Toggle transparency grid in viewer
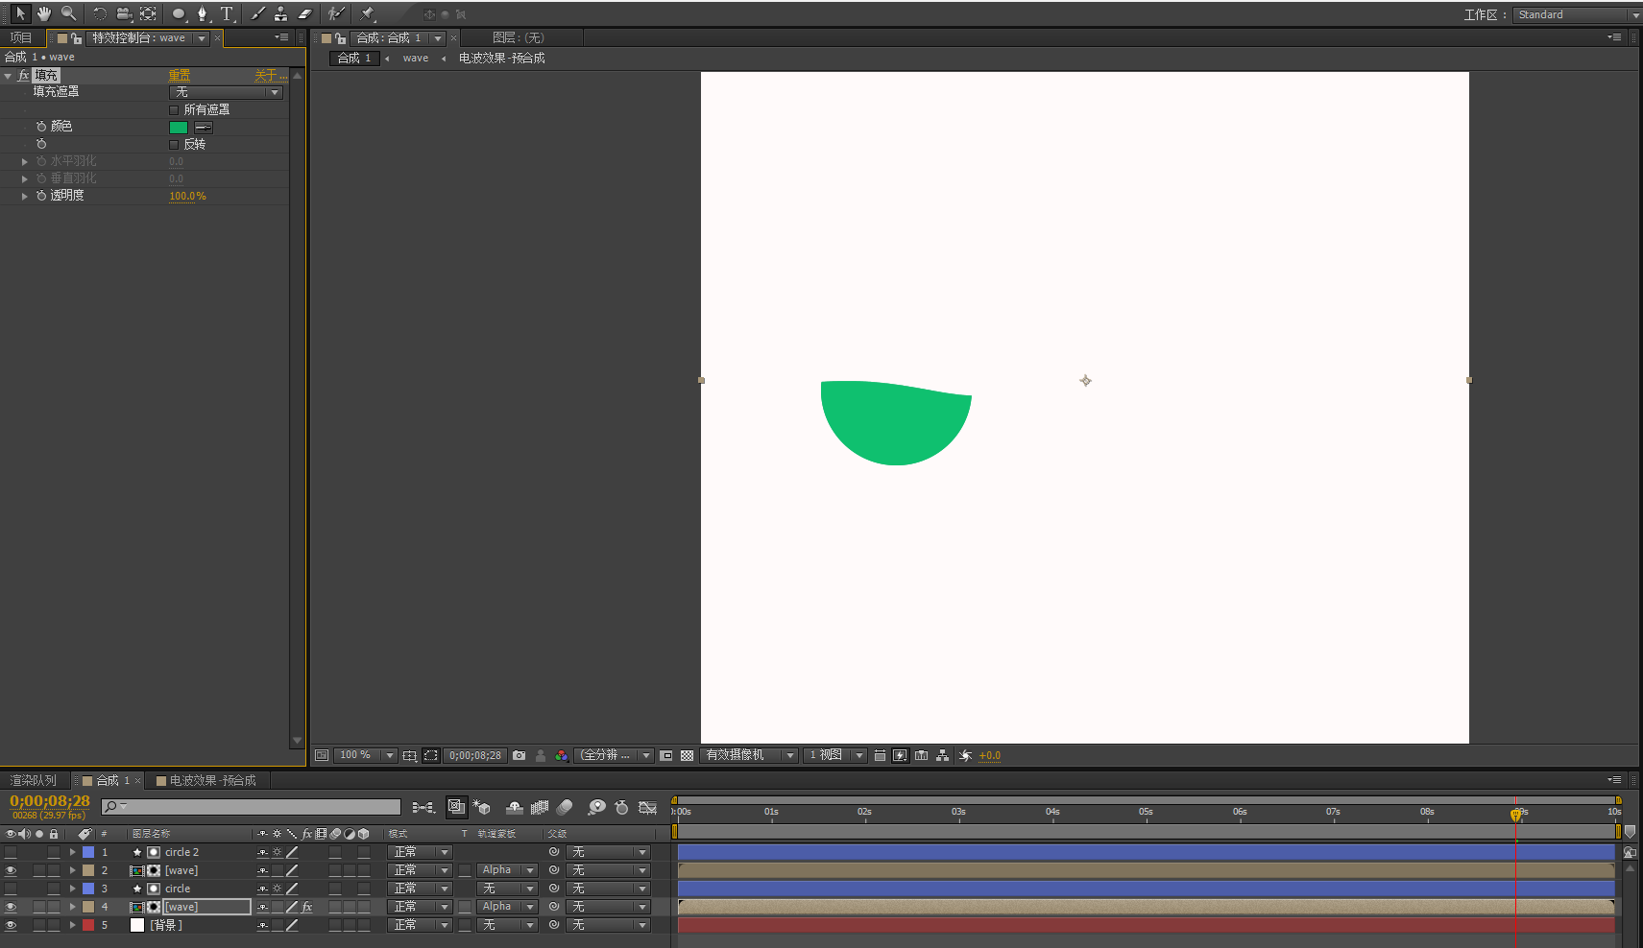Image resolution: width=1643 pixels, height=948 pixels. point(688,755)
